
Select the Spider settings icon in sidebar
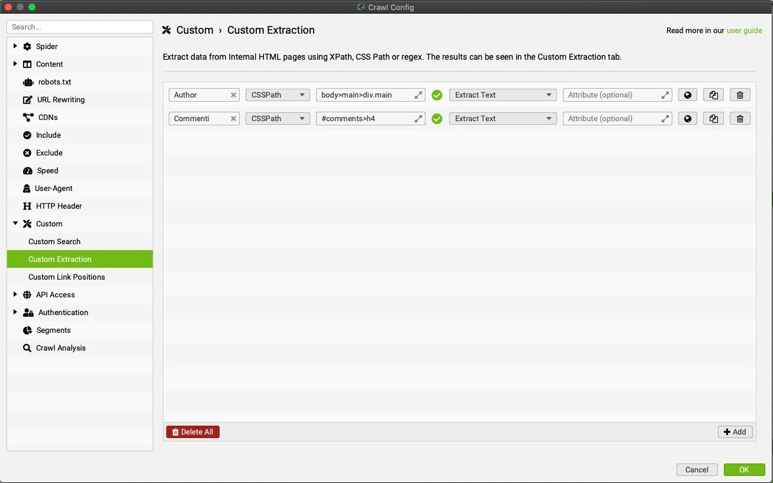(26, 46)
